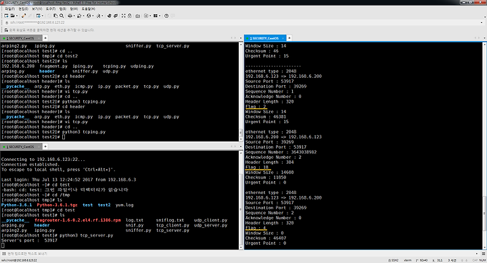Click the SSH2 status bar indicator

pyautogui.click(x=393, y=260)
